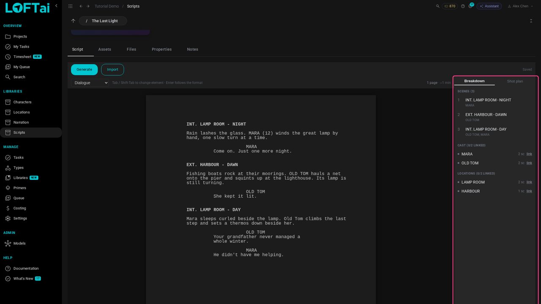Screen dimensions: 541x304
Task: Click the Characters library icon
Action: [8, 102]
